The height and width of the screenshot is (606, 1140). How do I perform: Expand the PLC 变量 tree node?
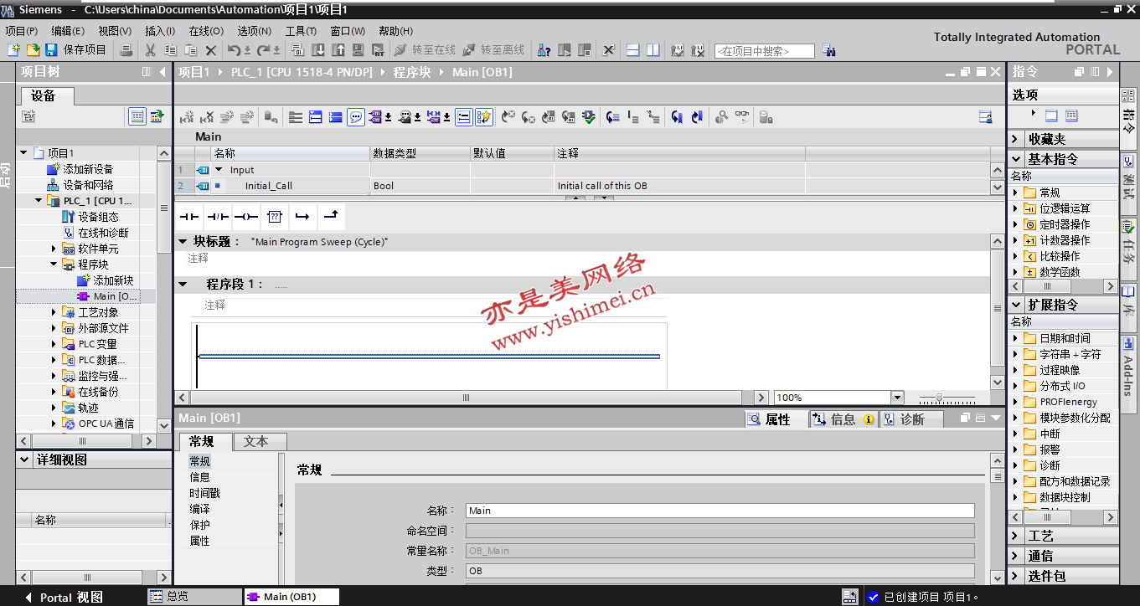coord(54,344)
